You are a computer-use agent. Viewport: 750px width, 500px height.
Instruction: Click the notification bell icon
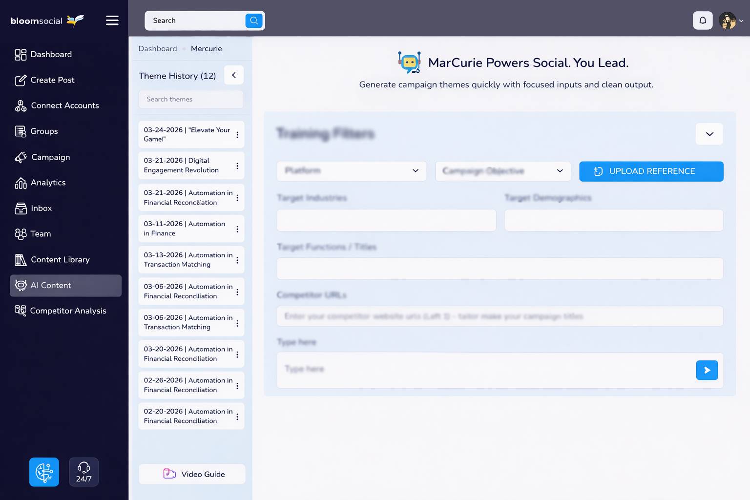tap(703, 21)
